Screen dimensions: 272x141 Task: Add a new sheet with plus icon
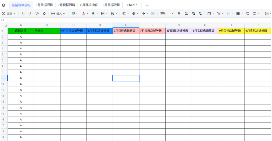coord(147,5)
